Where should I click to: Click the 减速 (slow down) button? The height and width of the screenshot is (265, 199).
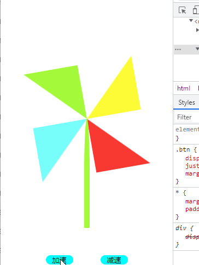tap(114, 260)
